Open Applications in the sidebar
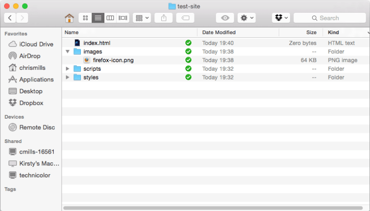Image resolution: width=370 pixels, height=211 pixels. pos(36,80)
